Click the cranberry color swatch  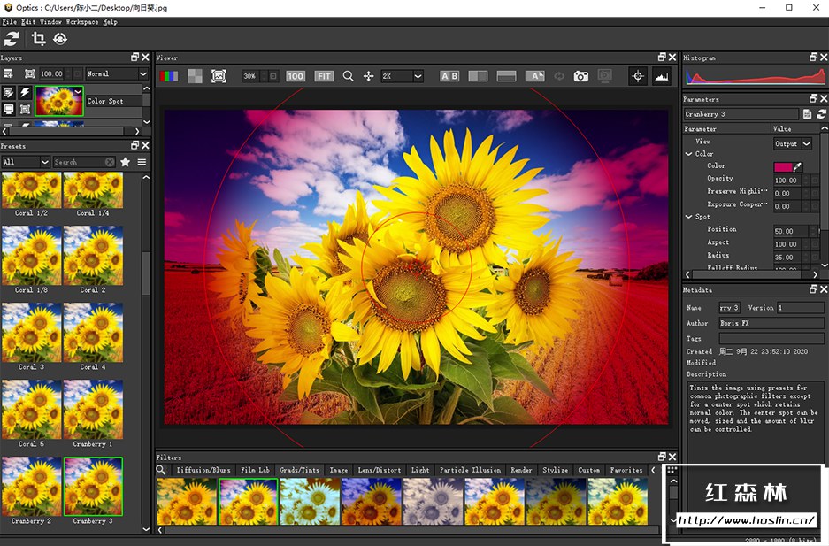point(783,166)
